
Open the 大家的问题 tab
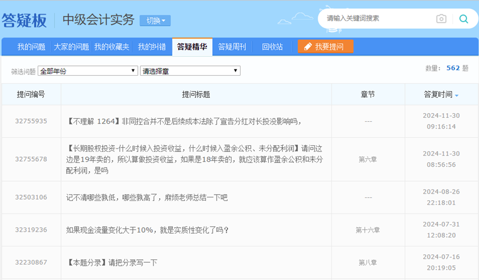pyautogui.click(x=71, y=47)
